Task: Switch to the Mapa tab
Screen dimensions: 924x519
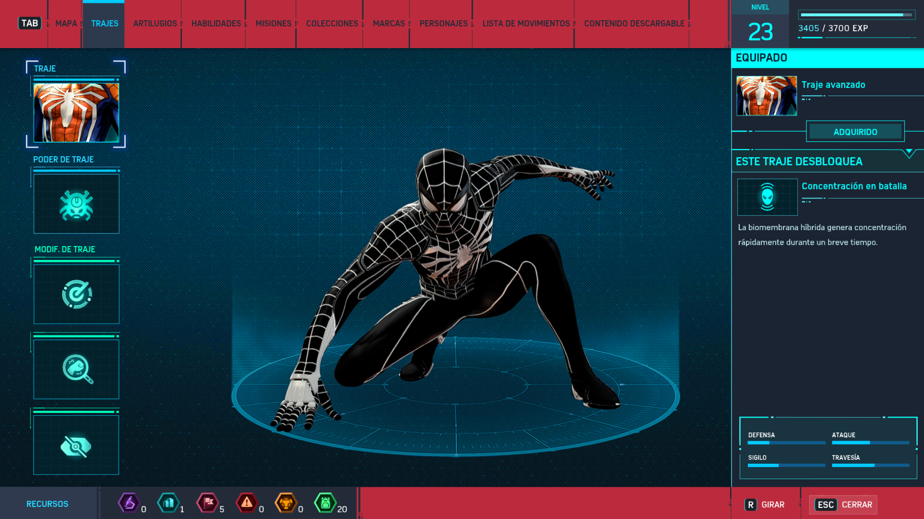Action: (66, 24)
